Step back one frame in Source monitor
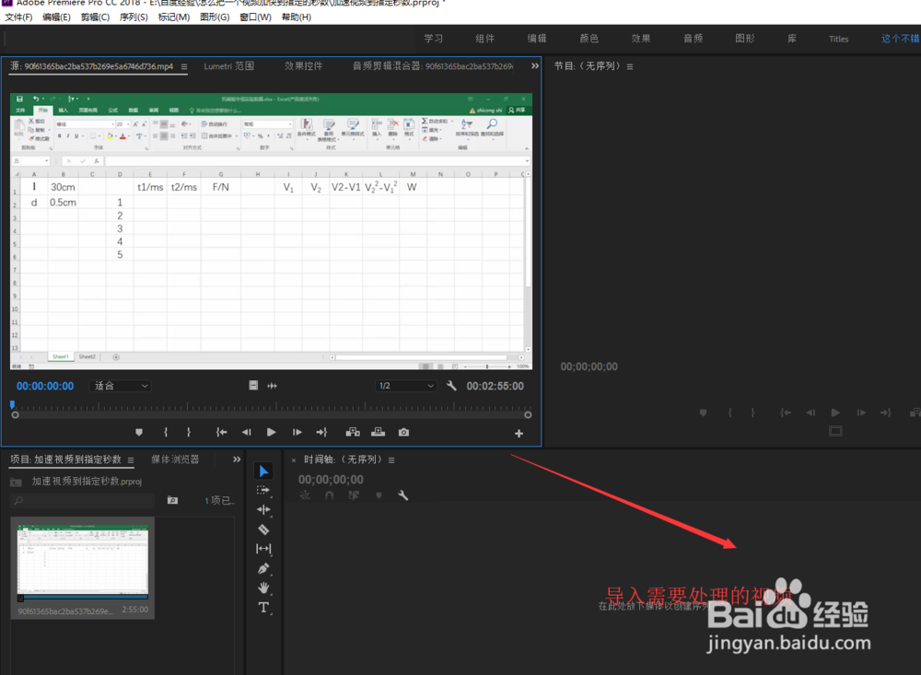Image resolution: width=921 pixels, height=675 pixels. [x=246, y=433]
